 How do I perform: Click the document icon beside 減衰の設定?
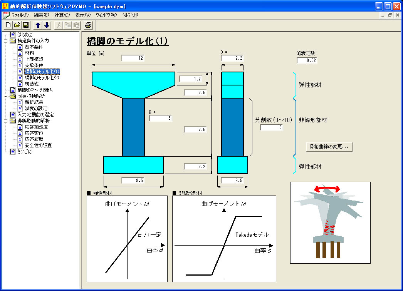(x=20, y=108)
